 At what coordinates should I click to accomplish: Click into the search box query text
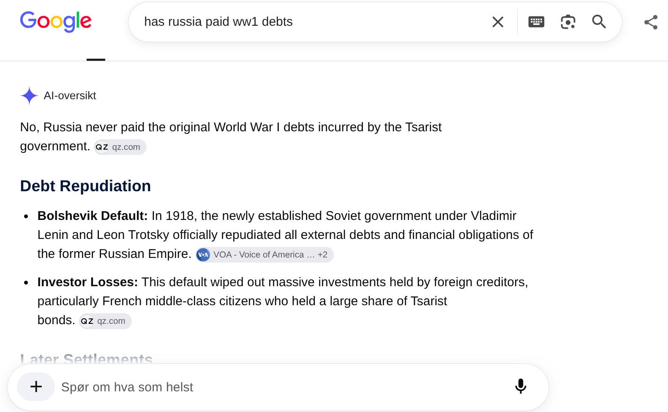218,22
